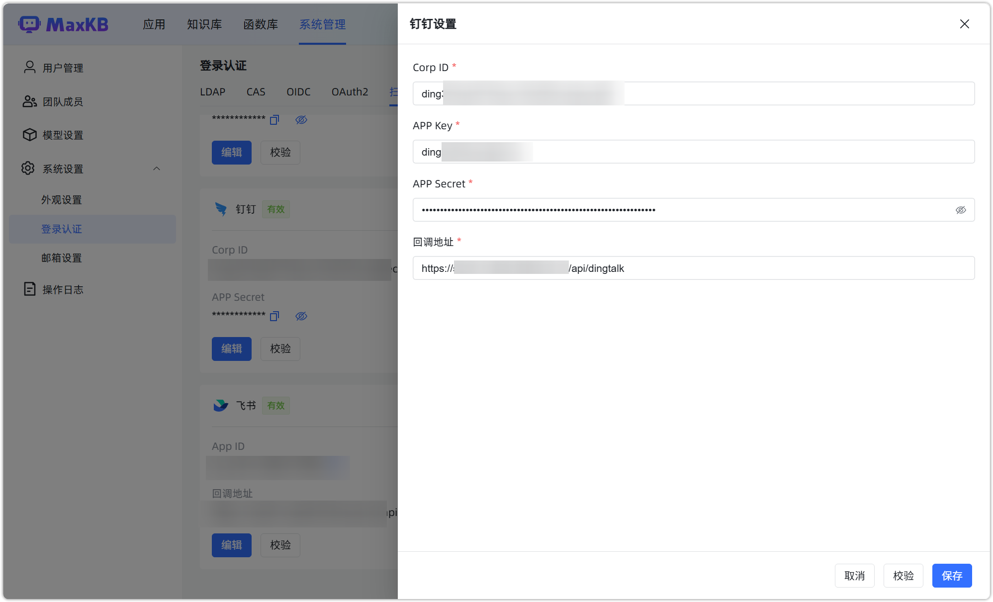
Task: Reveal the hidden secret above the first 编辑 button
Action: (301, 119)
